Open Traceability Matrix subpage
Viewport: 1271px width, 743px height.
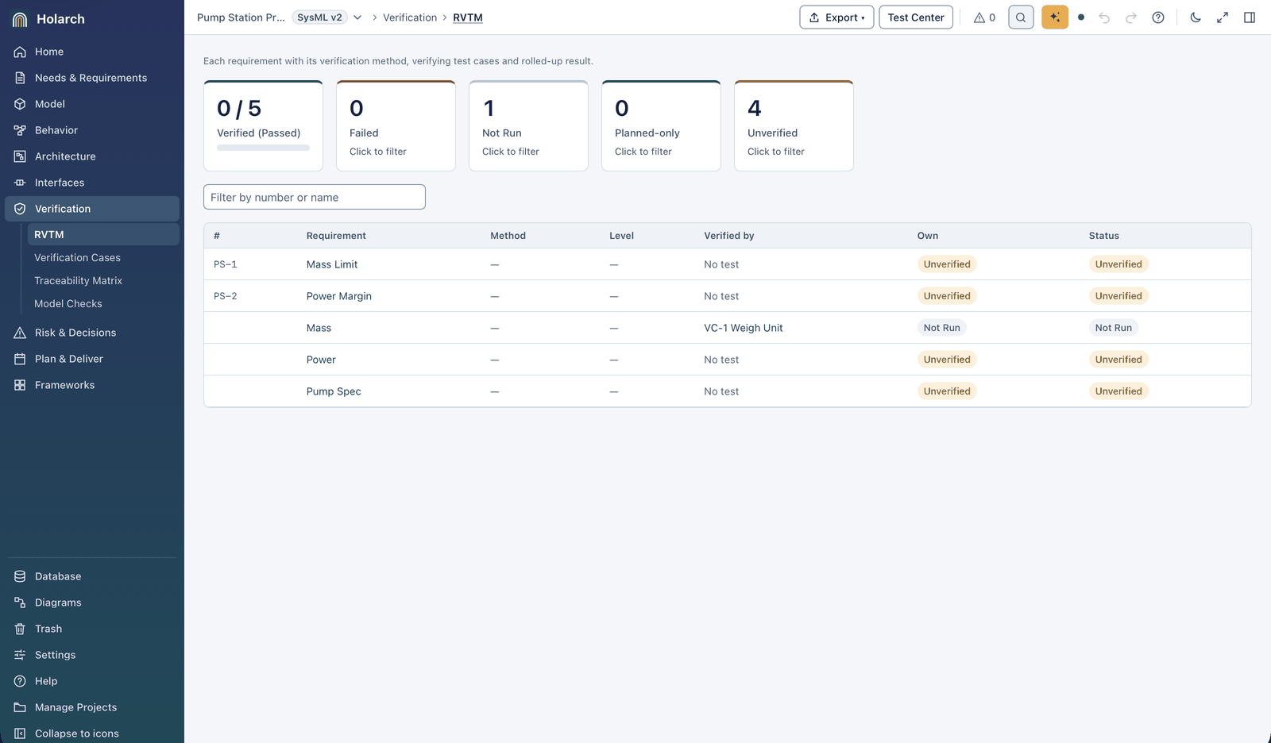78,281
